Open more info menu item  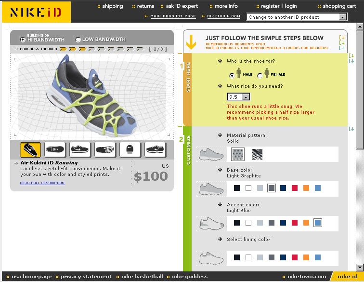click(x=226, y=6)
